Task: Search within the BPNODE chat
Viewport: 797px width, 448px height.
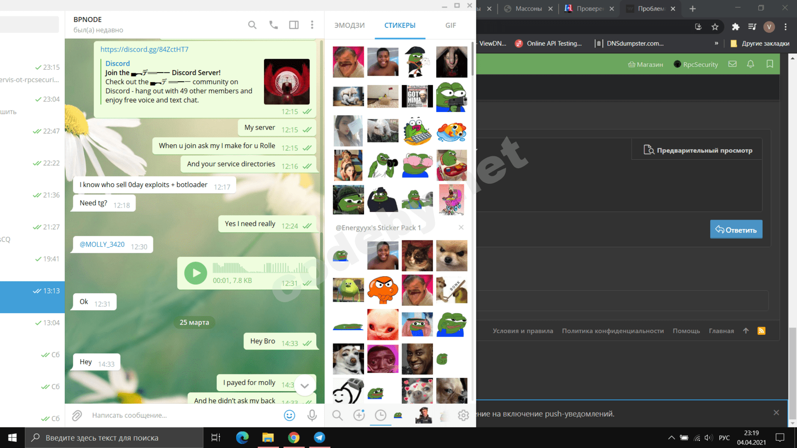Action: 252,25
